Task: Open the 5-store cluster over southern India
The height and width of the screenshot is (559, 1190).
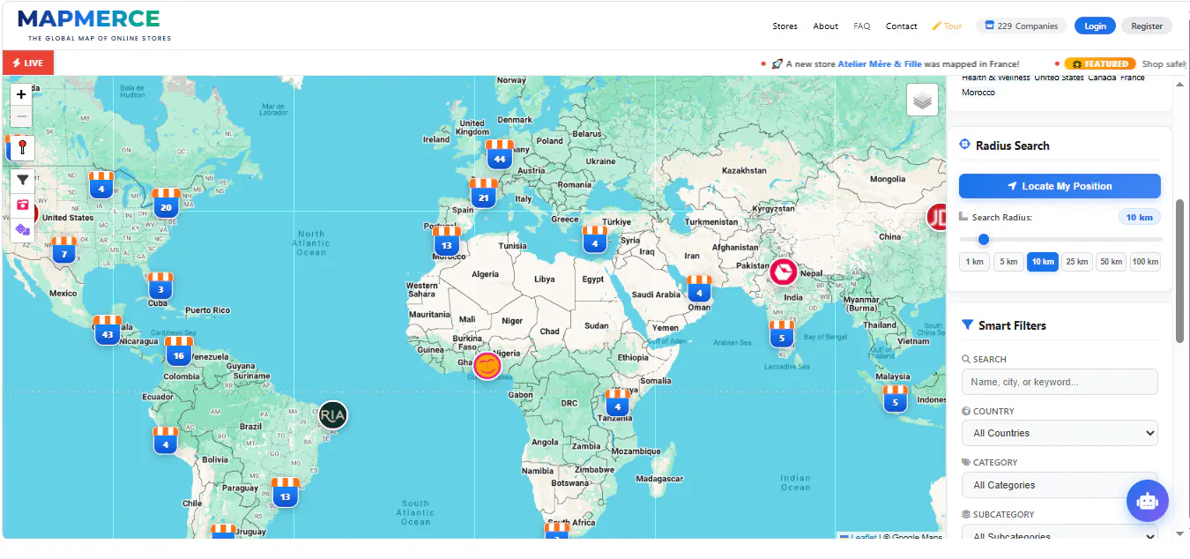Action: 782,333
